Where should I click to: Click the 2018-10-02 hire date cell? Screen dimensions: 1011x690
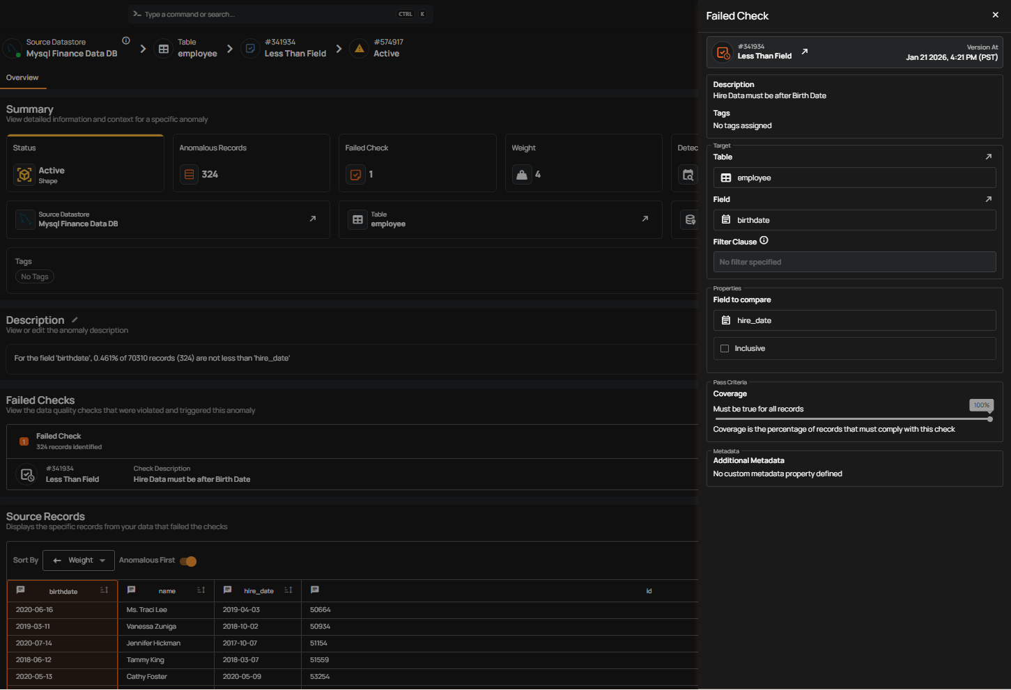(x=258, y=627)
